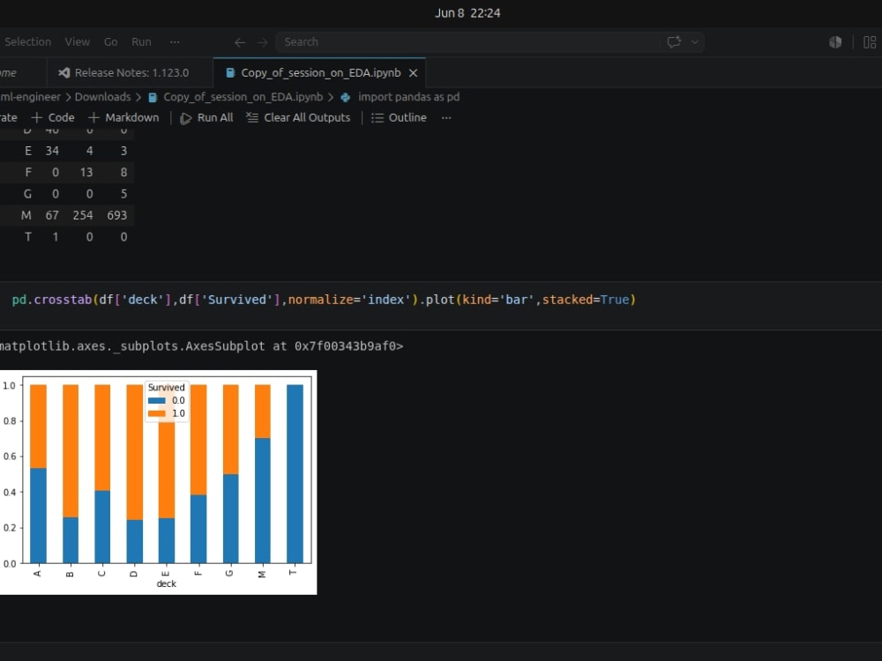The image size is (882, 661).
Task: Click the orange 1.0 legend swatch
Action: [x=157, y=413]
